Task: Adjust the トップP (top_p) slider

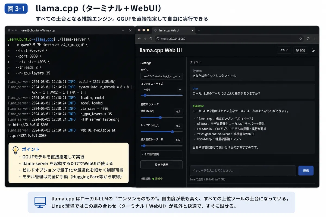Action: (162, 132)
